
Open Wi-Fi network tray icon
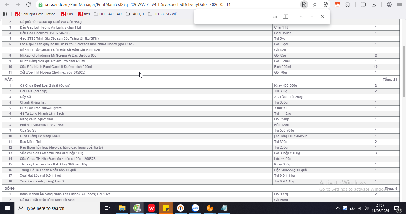[360, 208]
